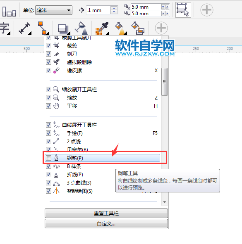Screen dimensions: 242x244
Task: Uncheck the 刻刀 checkbox
Action: point(48,54)
